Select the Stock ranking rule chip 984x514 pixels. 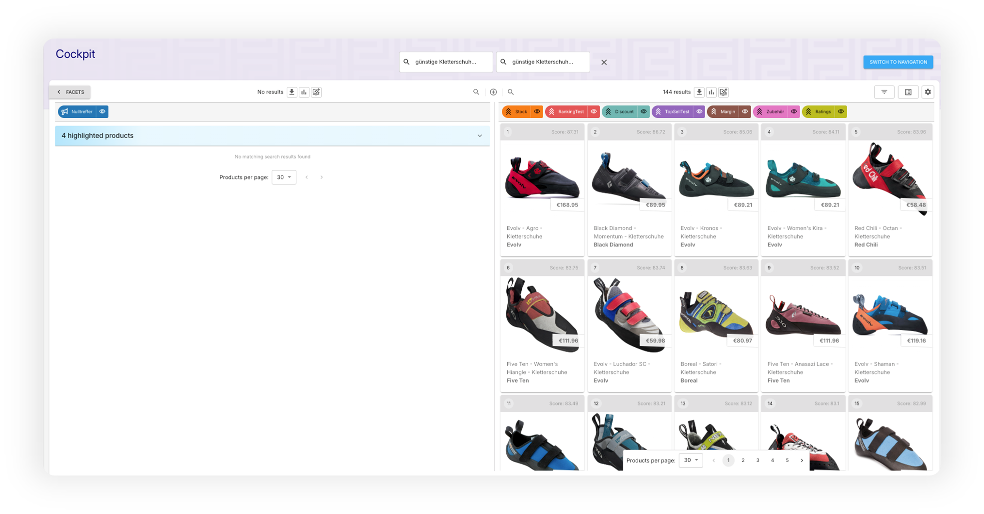(x=517, y=111)
